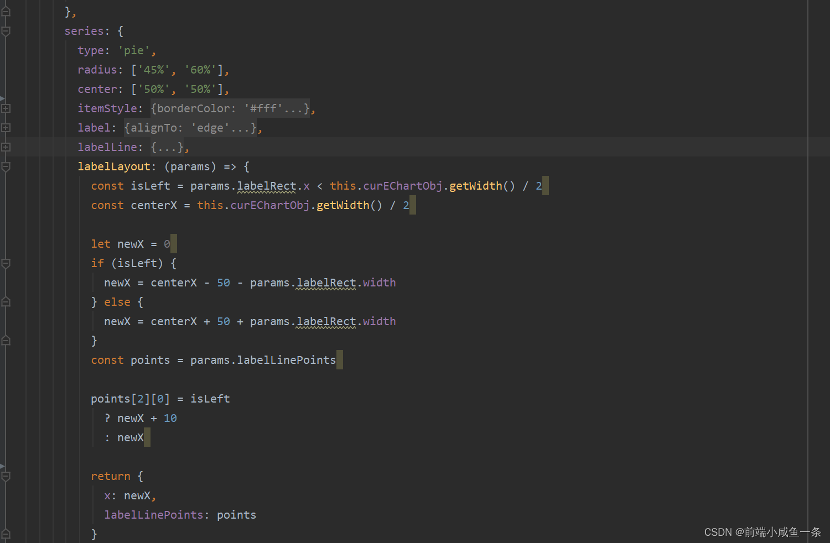This screenshot has height=543, width=830.
Task: Collapse the return block via gutter marker
Action: (x=6, y=476)
